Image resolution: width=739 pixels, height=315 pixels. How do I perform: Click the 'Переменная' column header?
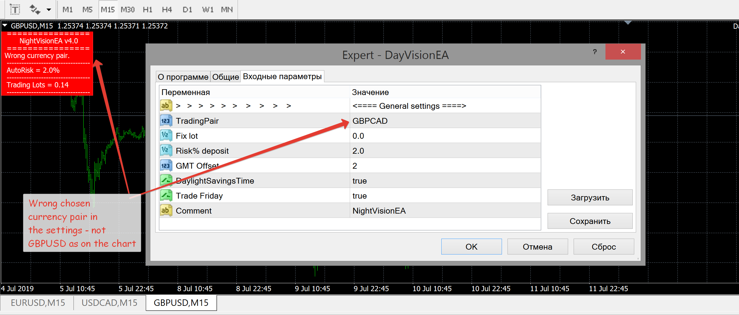point(254,92)
